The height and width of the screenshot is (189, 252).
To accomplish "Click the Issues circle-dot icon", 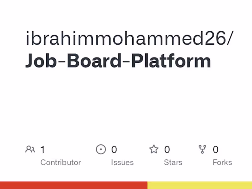I will tap(101, 149).
